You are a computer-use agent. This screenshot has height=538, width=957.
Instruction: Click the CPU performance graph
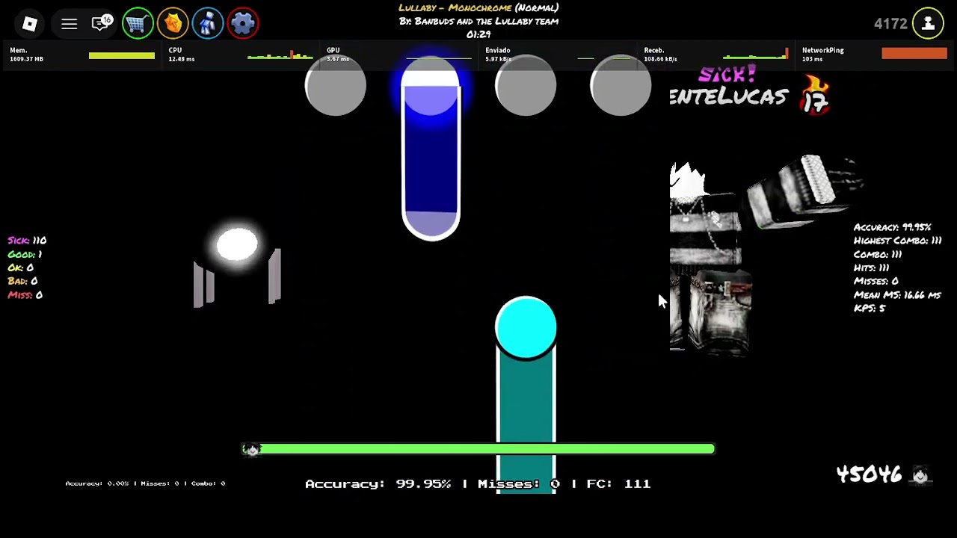click(x=280, y=55)
